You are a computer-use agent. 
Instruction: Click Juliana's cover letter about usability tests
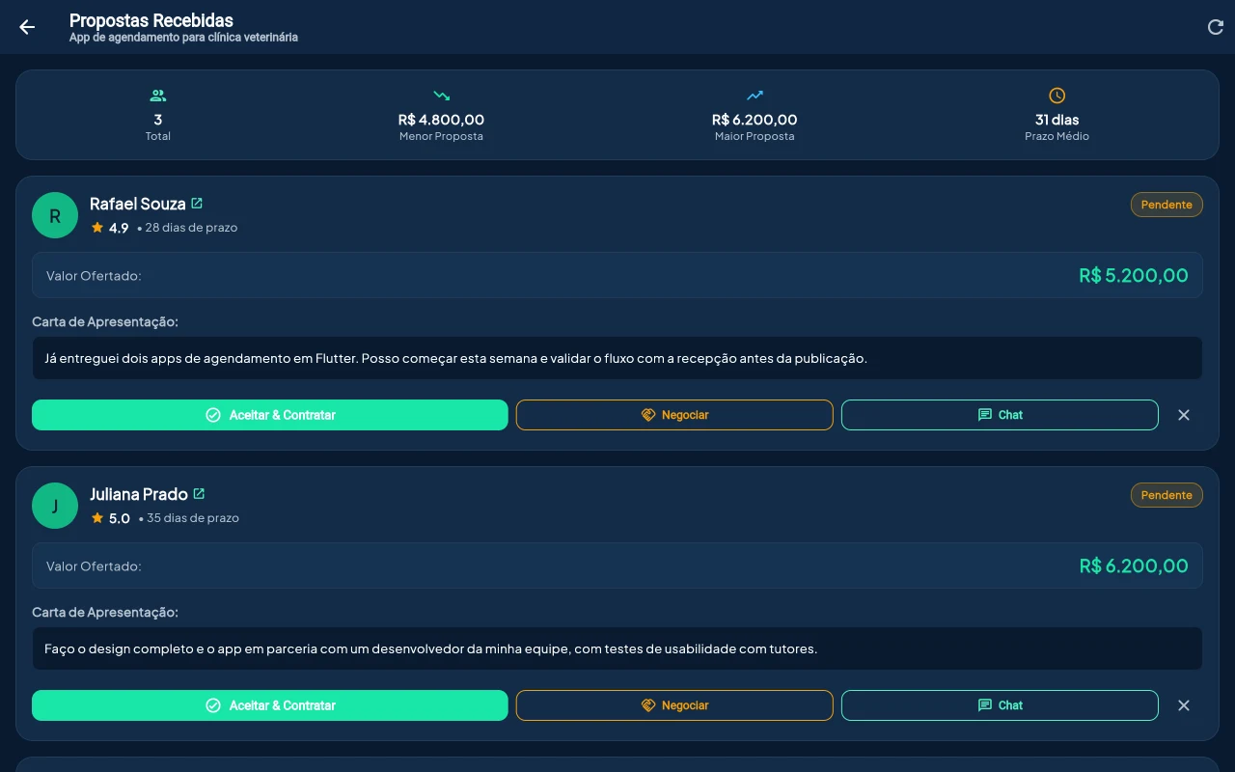coord(617,648)
